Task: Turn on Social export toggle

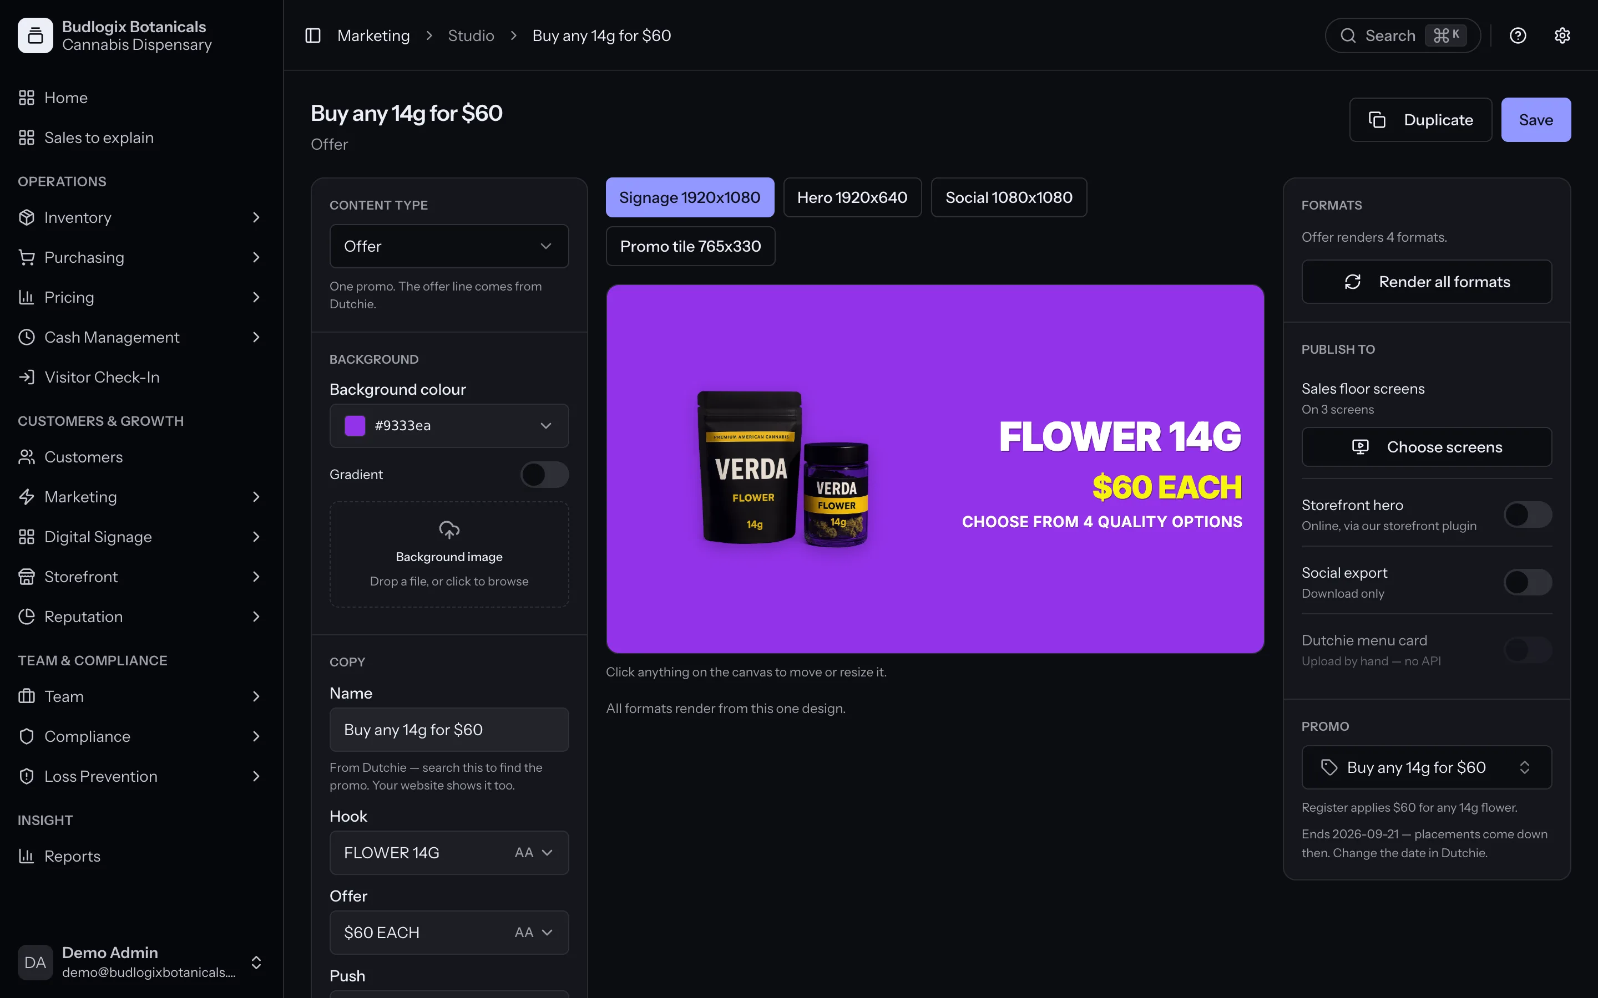Action: coord(1528,582)
